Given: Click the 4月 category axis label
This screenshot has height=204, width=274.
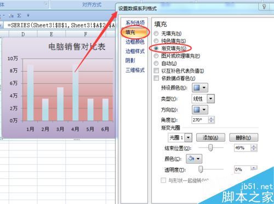Looking at the screenshot, I should [75, 129].
